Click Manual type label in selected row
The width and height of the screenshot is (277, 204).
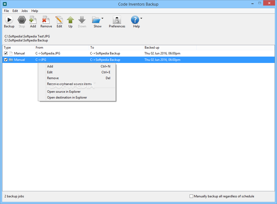coord(19,60)
